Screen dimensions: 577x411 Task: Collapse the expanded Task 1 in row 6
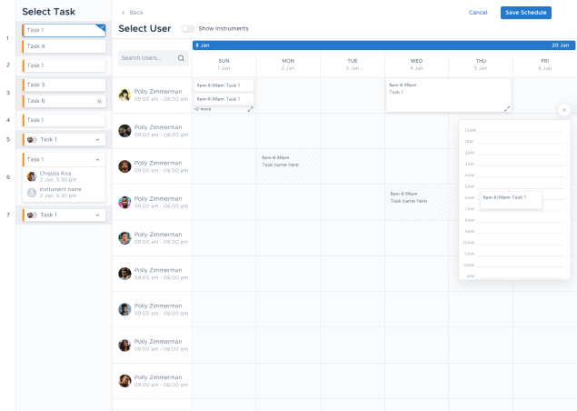coord(97,159)
